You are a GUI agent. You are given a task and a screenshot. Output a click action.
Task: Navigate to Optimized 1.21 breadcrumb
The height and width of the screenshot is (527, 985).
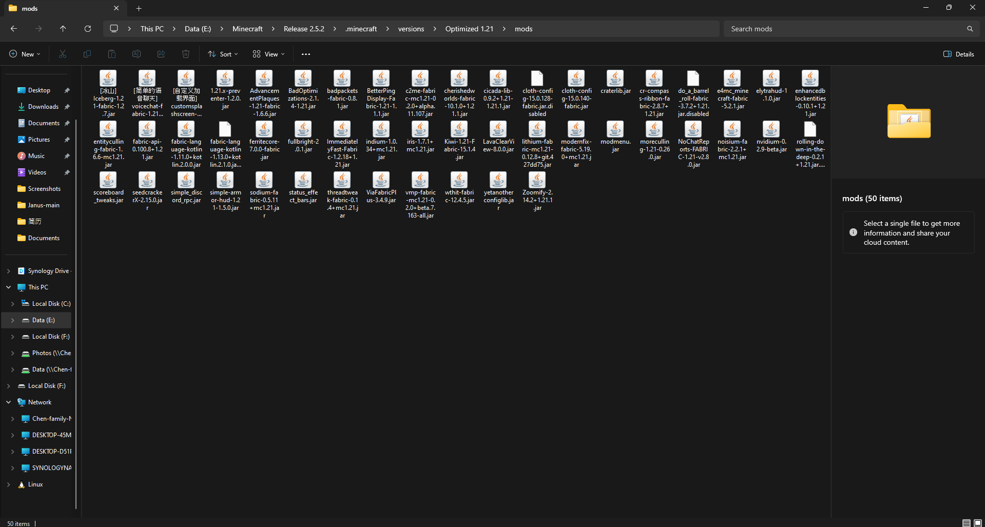(469, 29)
